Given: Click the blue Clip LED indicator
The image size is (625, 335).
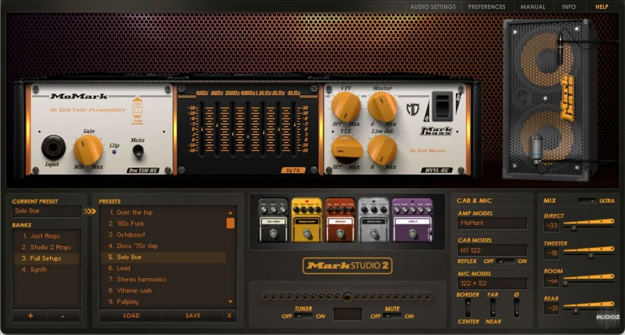Looking at the screenshot, I should click(x=114, y=152).
